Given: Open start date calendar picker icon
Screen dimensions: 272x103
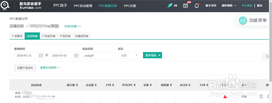Looking at the screenshot, I should 41,55.
